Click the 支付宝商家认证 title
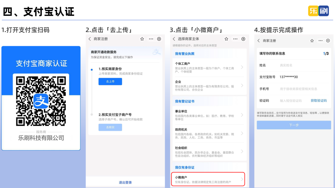Screen dimensions: 335x188 (42, 63)
